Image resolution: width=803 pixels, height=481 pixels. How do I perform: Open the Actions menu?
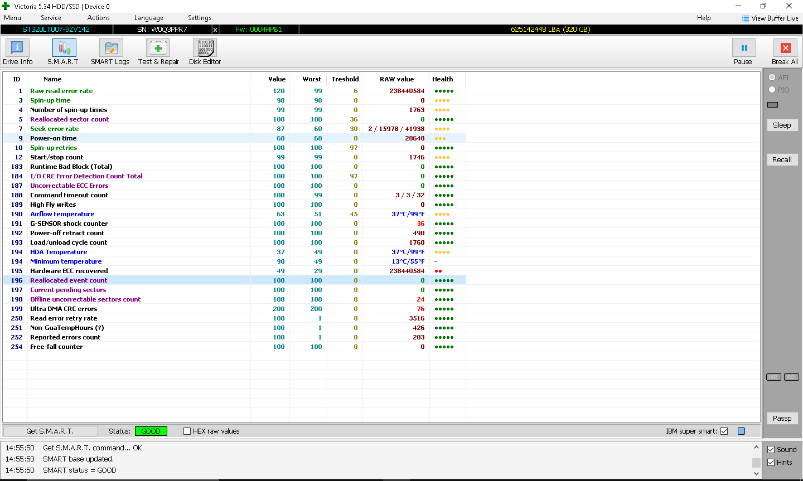(x=99, y=18)
